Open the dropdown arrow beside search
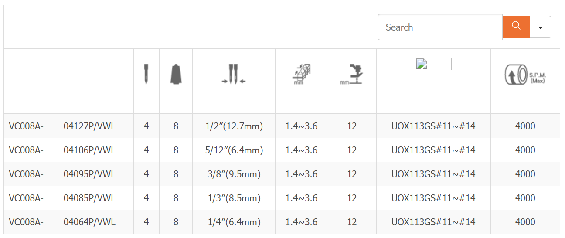Image resolution: width=565 pixels, height=238 pixels. coord(541,27)
